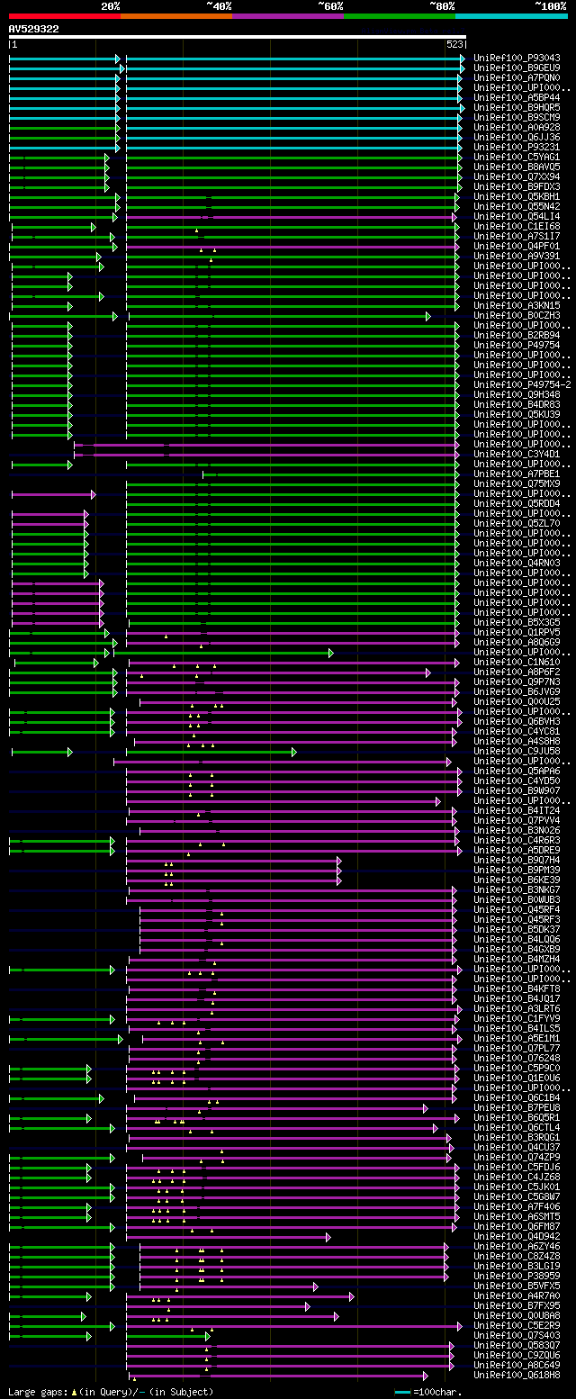
Task: Select hit label UniRef100_A7PBE1
Action: point(517,474)
